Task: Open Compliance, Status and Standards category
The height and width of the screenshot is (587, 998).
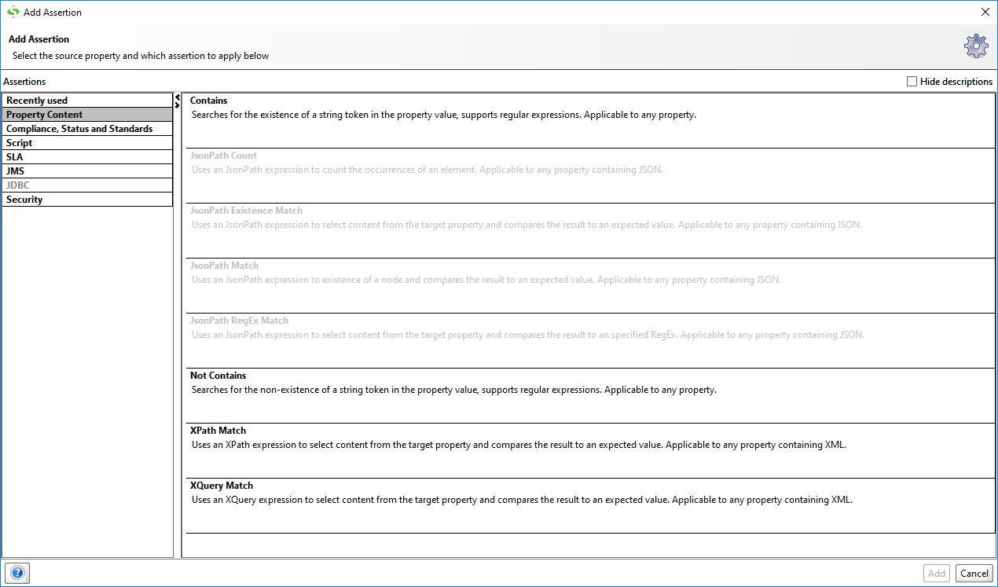Action: (87, 129)
